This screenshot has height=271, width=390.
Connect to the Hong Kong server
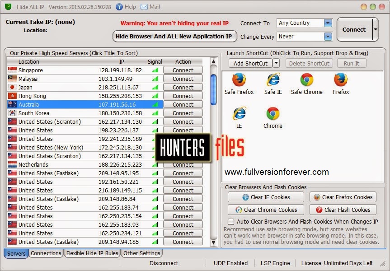(183, 96)
